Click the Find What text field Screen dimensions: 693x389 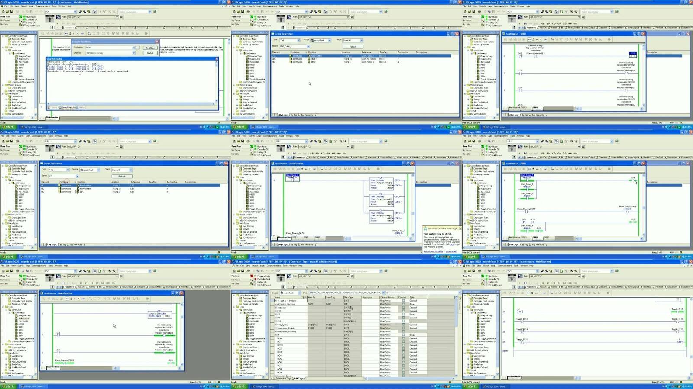pyautogui.click(x=108, y=48)
